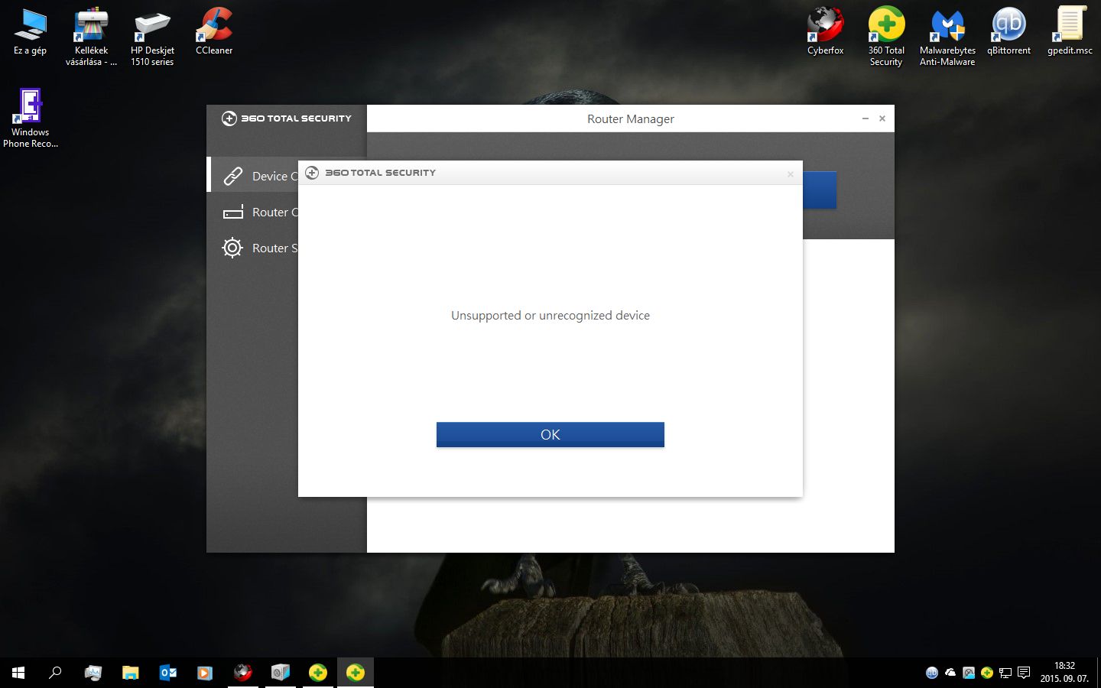Select the Windows Phone Recovery desktop icon
This screenshot has width=1101, height=688.
pyautogui.click(x=30, y=118)
